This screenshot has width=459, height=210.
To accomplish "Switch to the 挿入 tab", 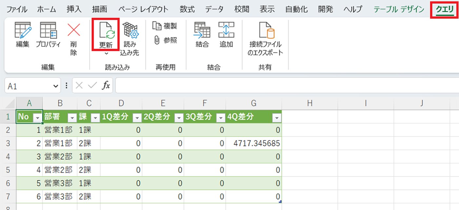I will [x=74, y=9].
